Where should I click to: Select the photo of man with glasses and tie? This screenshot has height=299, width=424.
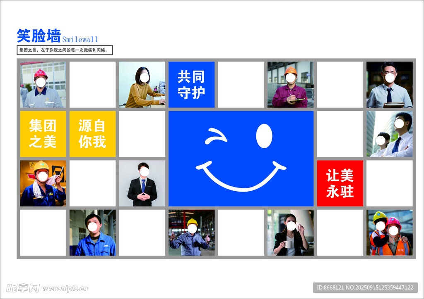click(x=389, y=85)
